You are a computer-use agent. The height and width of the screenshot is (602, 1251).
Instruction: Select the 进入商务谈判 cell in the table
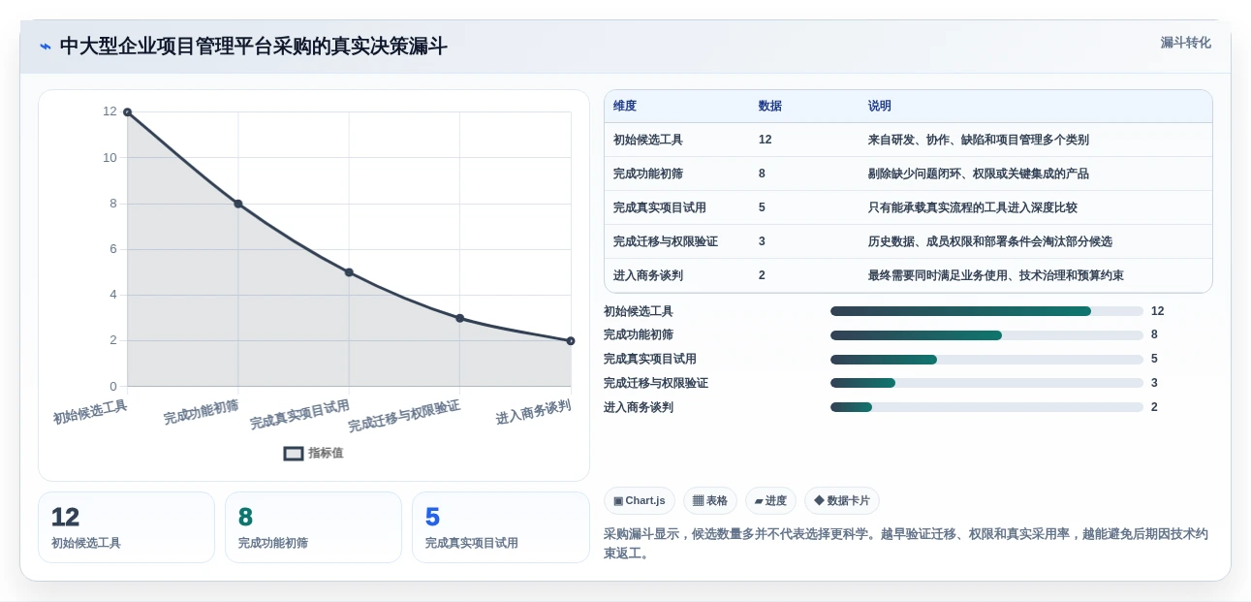(648, 275)
